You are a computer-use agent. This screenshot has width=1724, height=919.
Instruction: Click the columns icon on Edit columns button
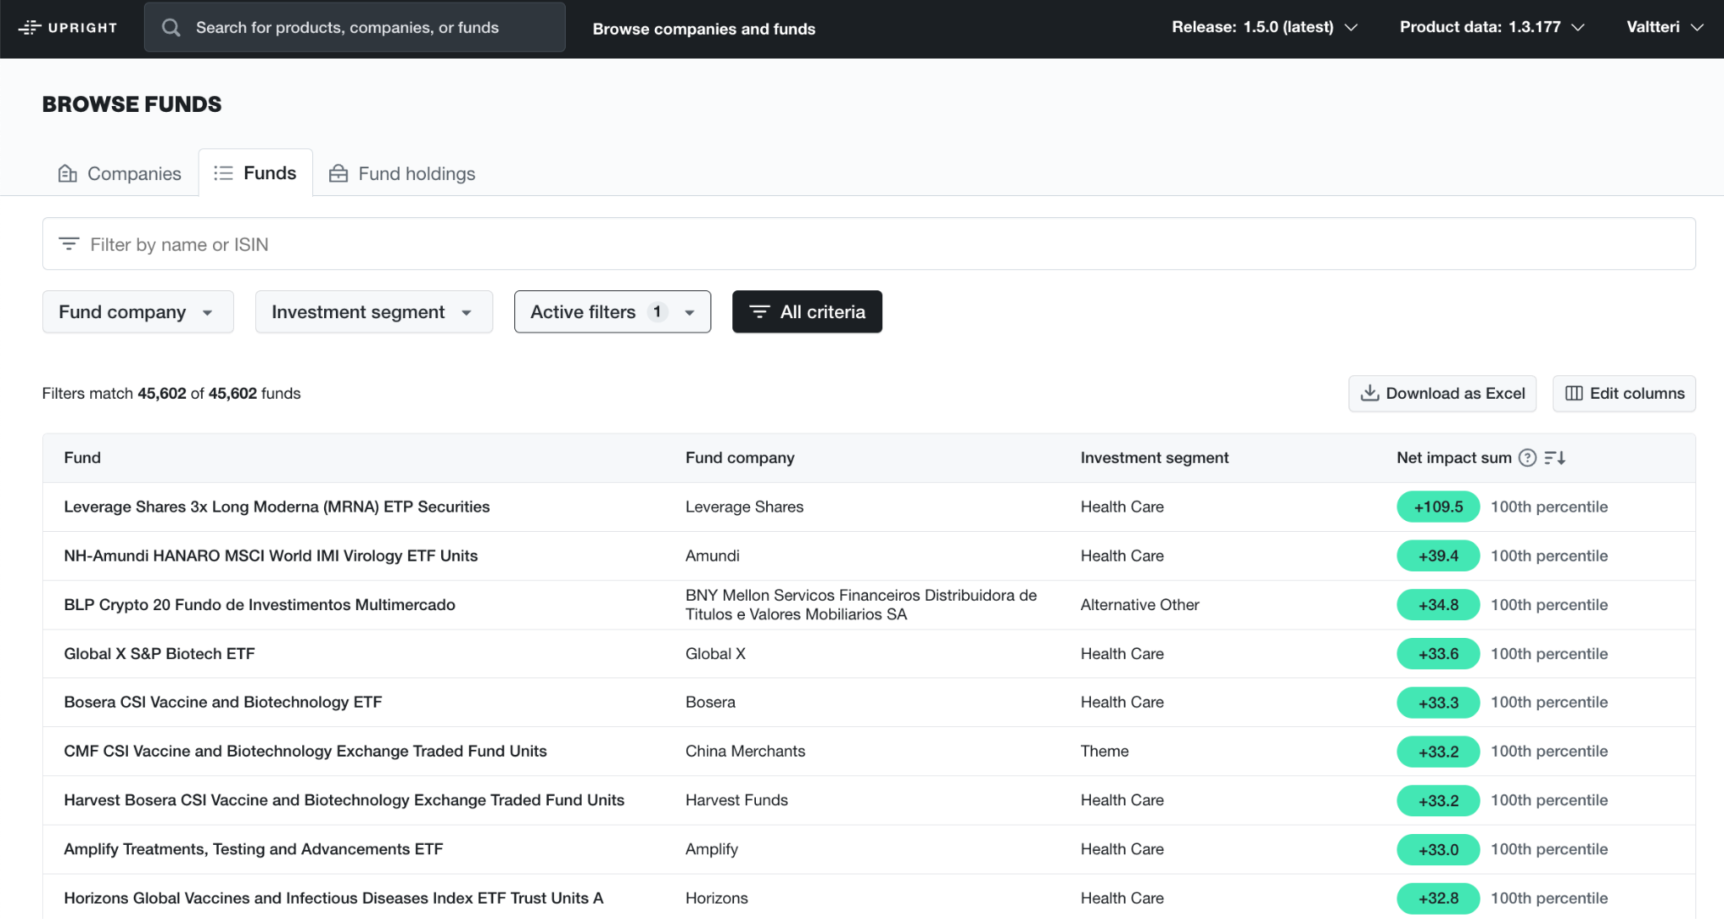tap(1575, 393)
